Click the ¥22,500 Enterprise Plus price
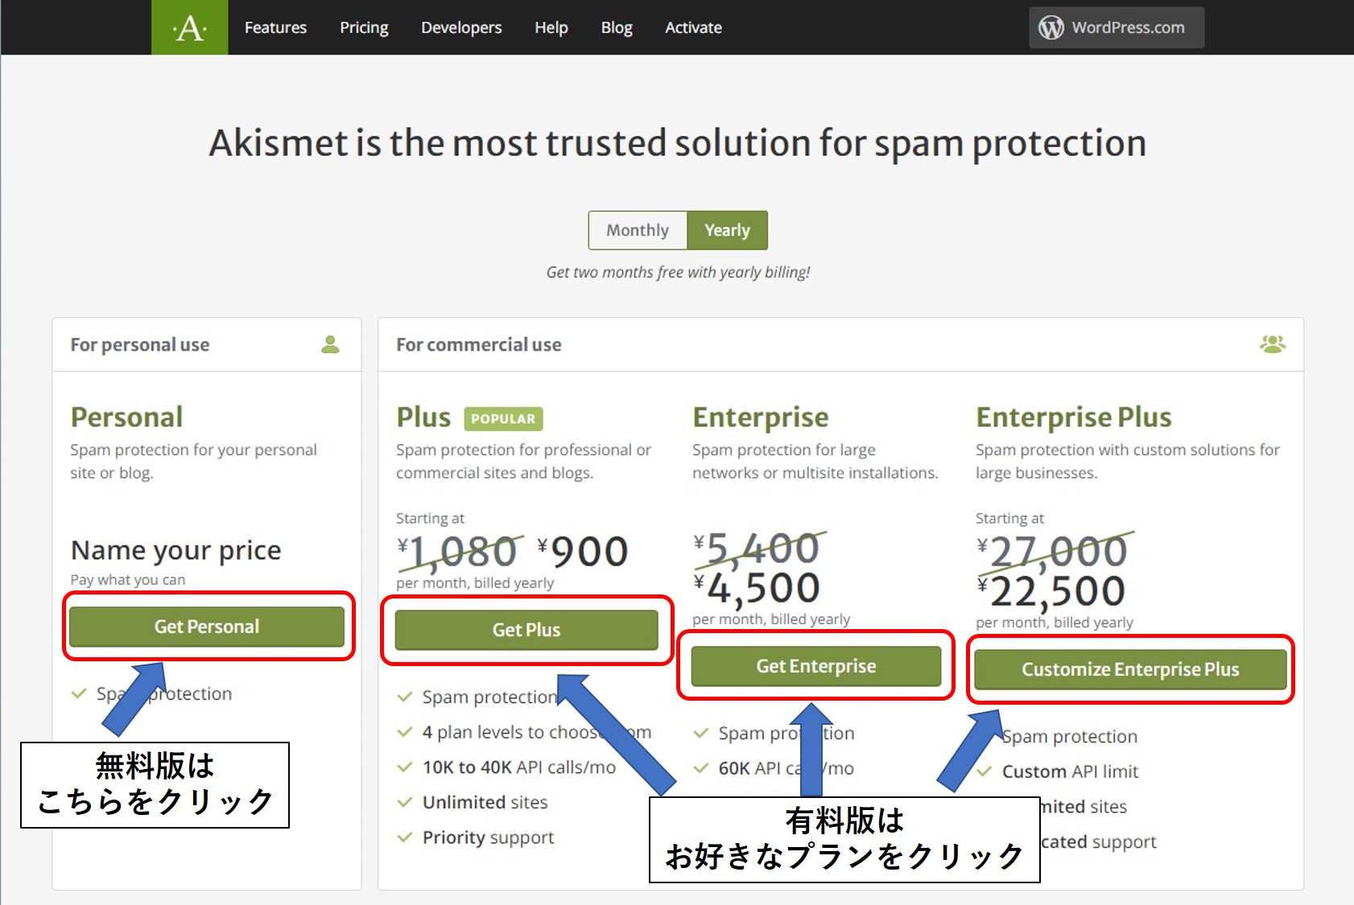The height and width of the screenshot is (905, 1354). [1051, 591]
